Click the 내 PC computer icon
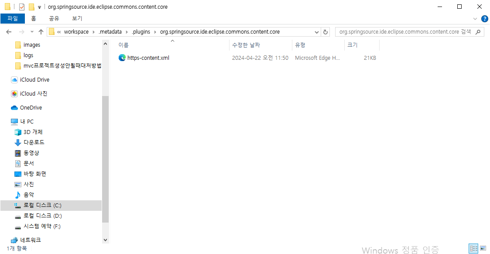 (14, 121)
